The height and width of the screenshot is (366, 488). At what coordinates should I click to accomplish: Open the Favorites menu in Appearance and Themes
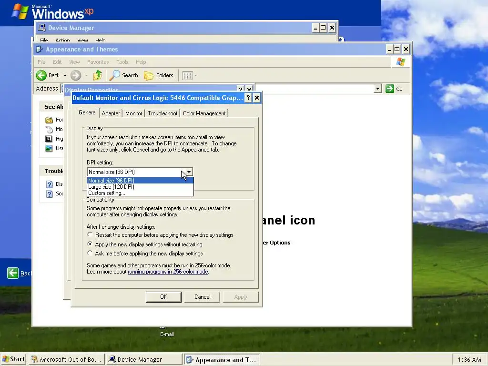coord(98,62)
